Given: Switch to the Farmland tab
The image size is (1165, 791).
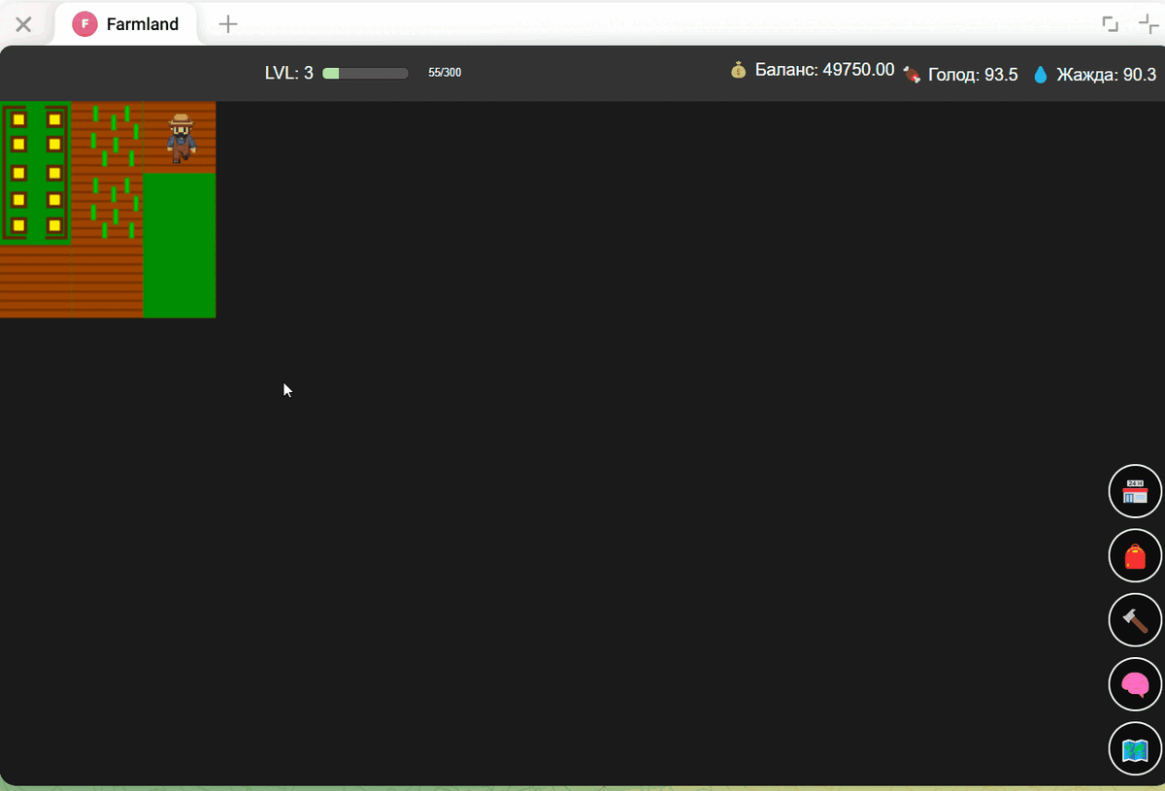Looking at the screenshot, I should 127,24.
